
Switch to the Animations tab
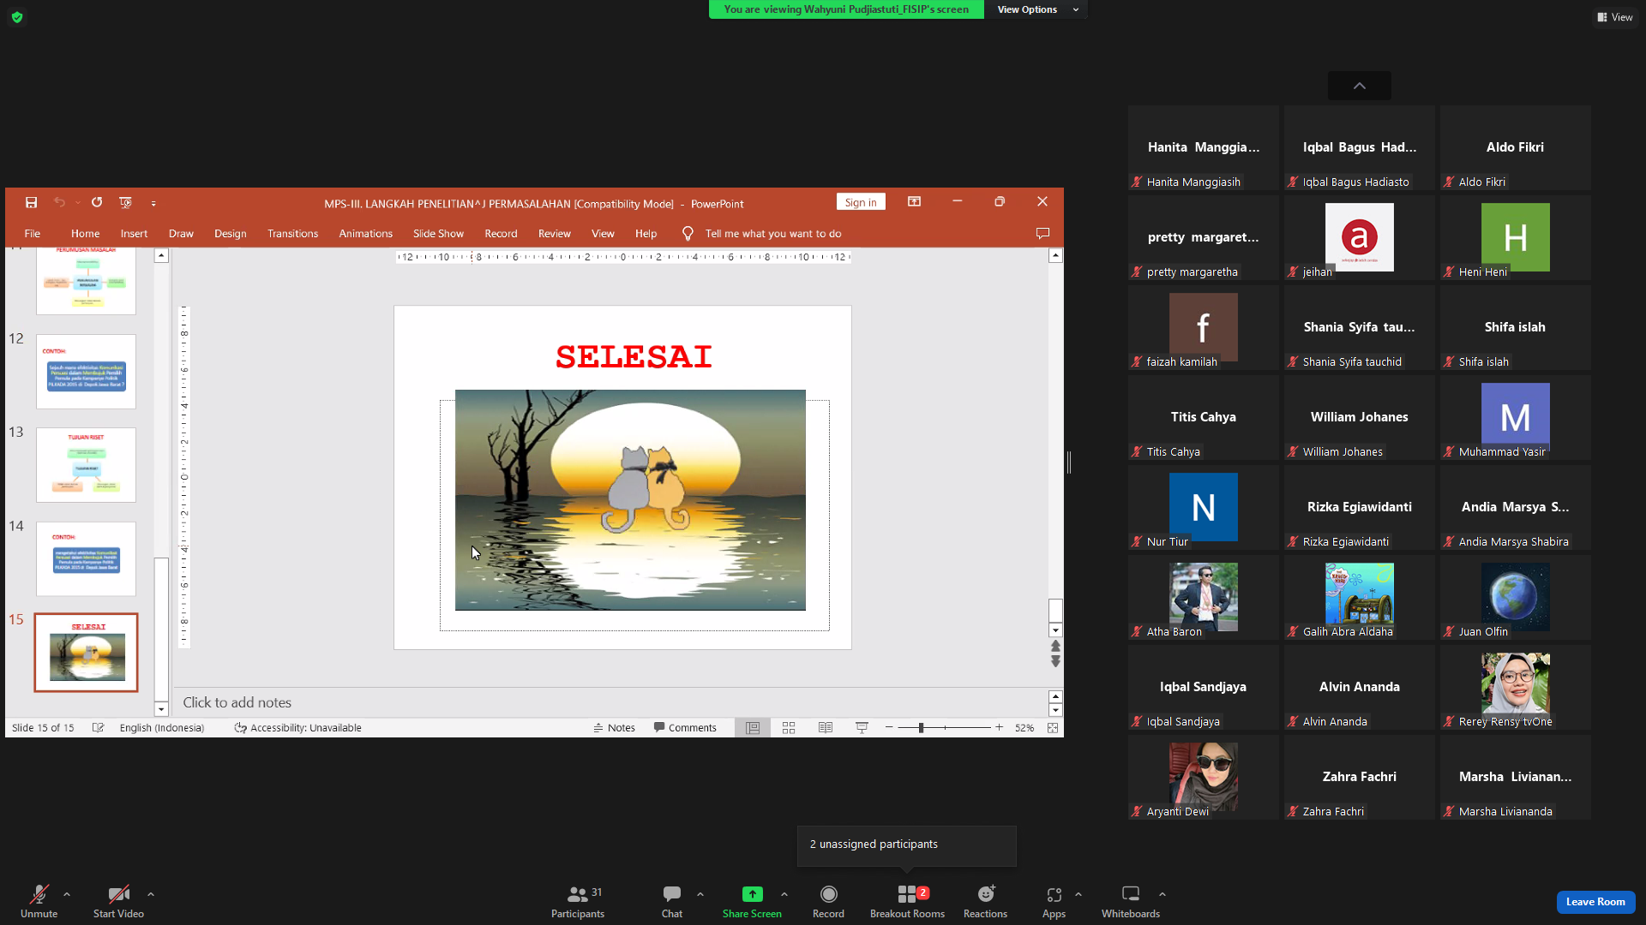pos(365,233)
